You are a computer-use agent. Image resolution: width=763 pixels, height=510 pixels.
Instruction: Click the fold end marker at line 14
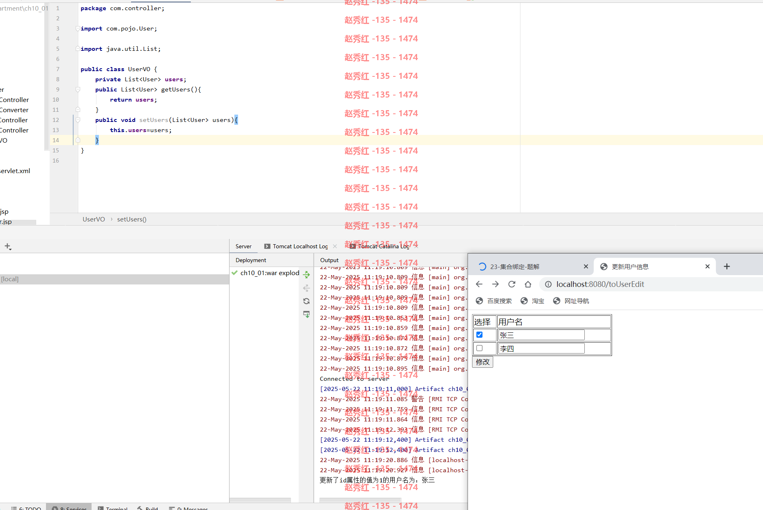(x=78, y=140)
